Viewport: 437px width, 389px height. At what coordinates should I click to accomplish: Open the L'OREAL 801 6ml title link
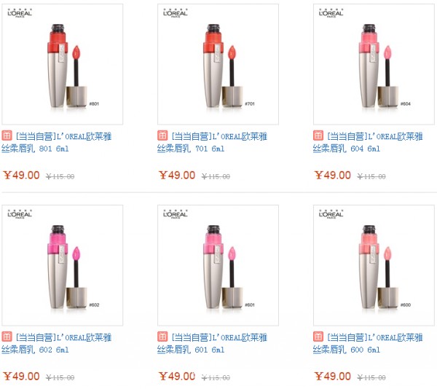[x=57, y=142]
